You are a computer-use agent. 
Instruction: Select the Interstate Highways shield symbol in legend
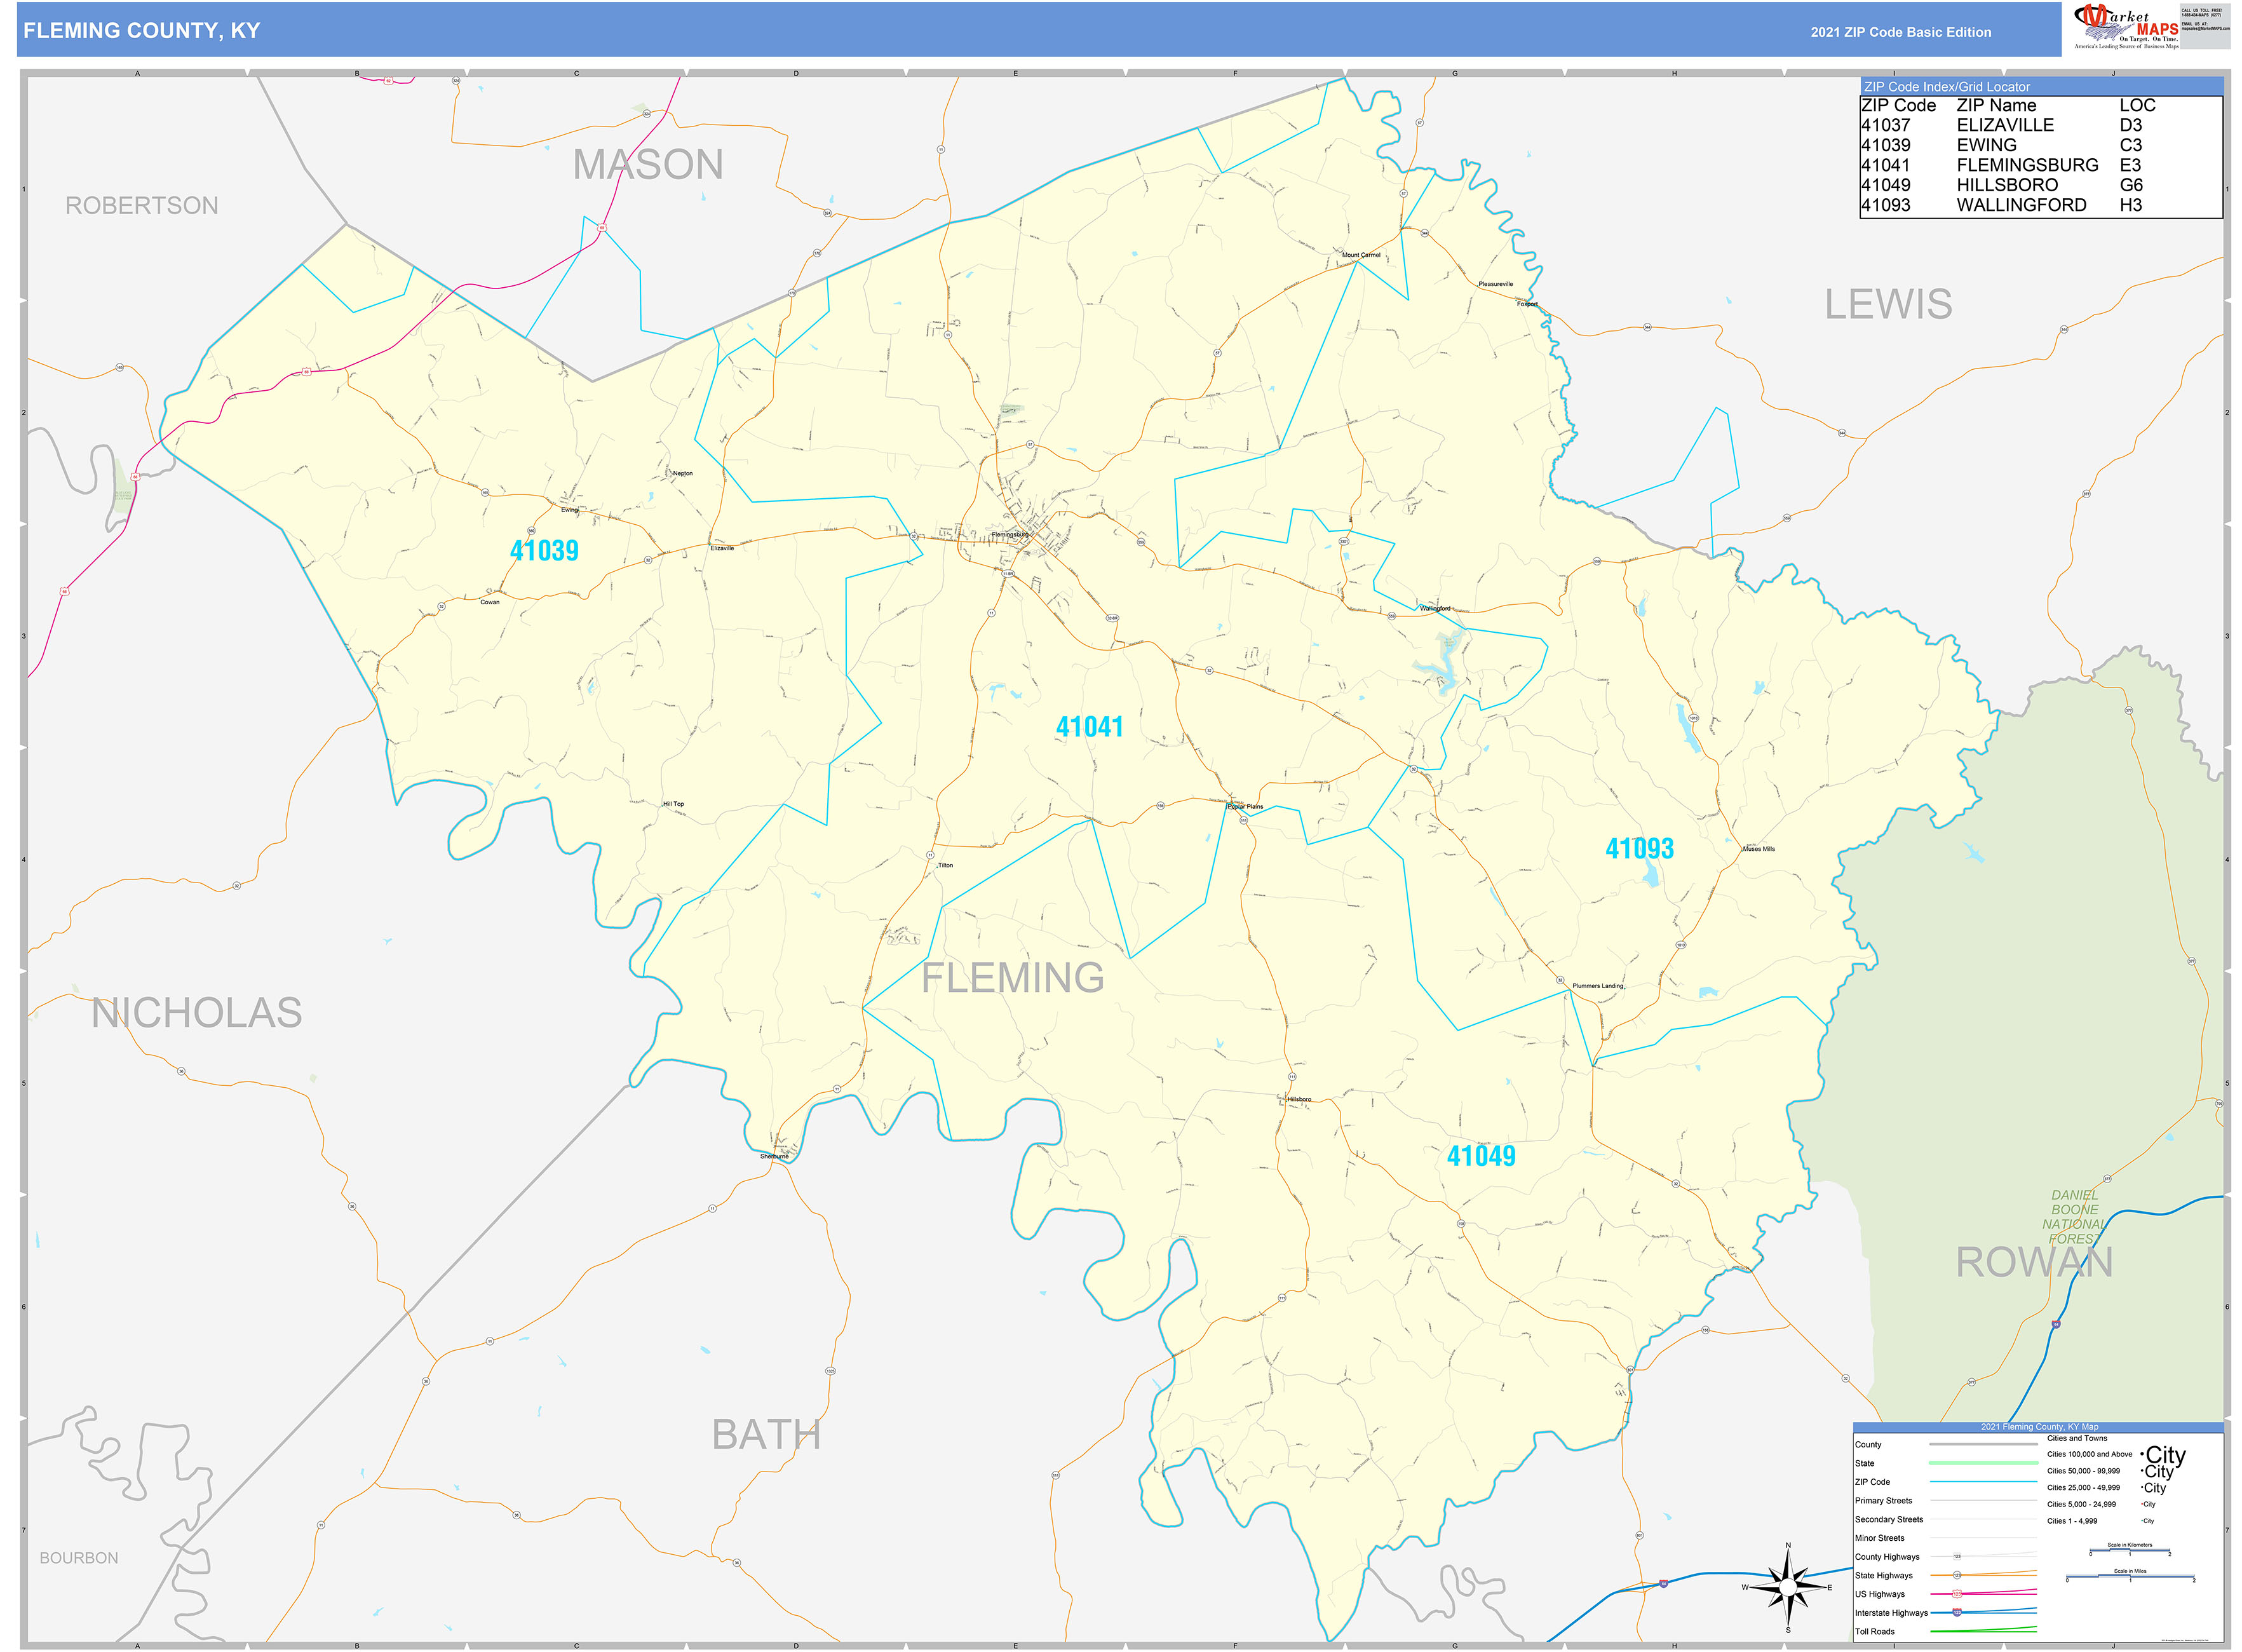tap(1958, 1613)
